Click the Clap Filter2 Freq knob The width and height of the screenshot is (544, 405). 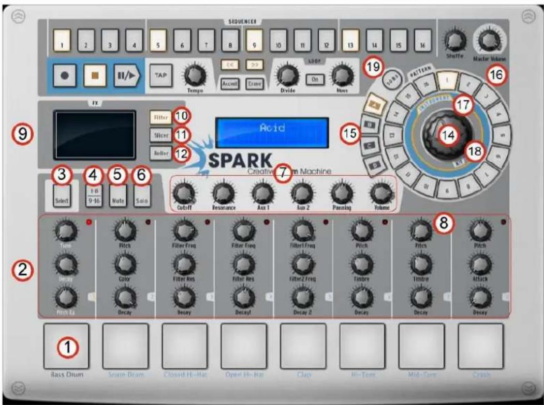303,264
